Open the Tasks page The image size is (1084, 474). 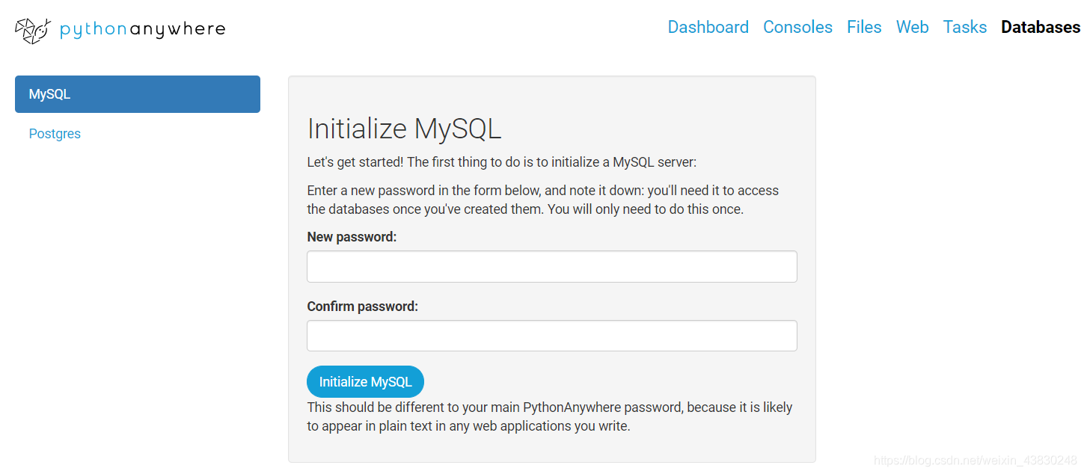(964, 27)
